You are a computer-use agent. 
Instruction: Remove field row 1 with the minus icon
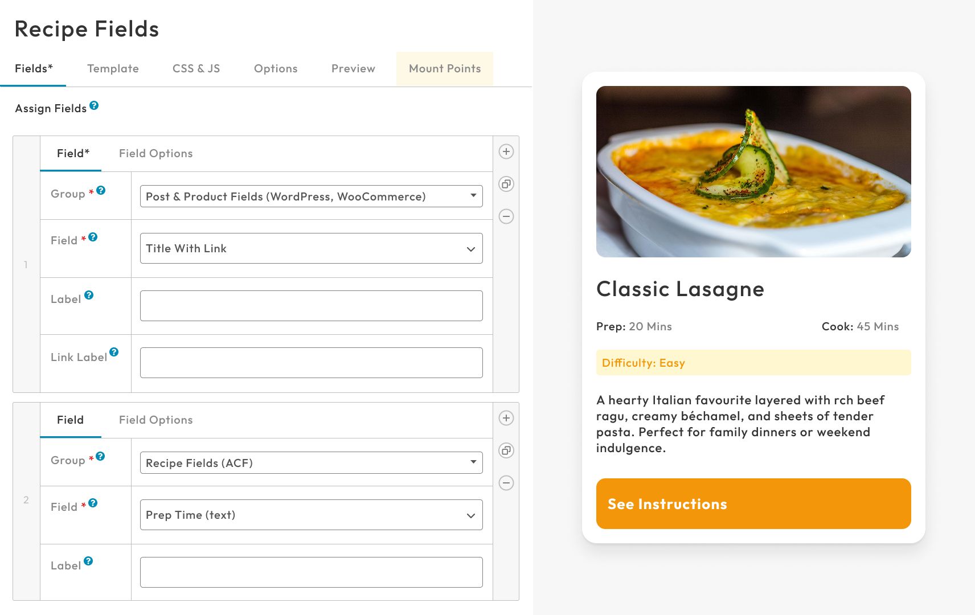506,216
